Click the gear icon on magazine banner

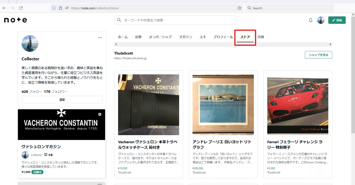(100, 114)
